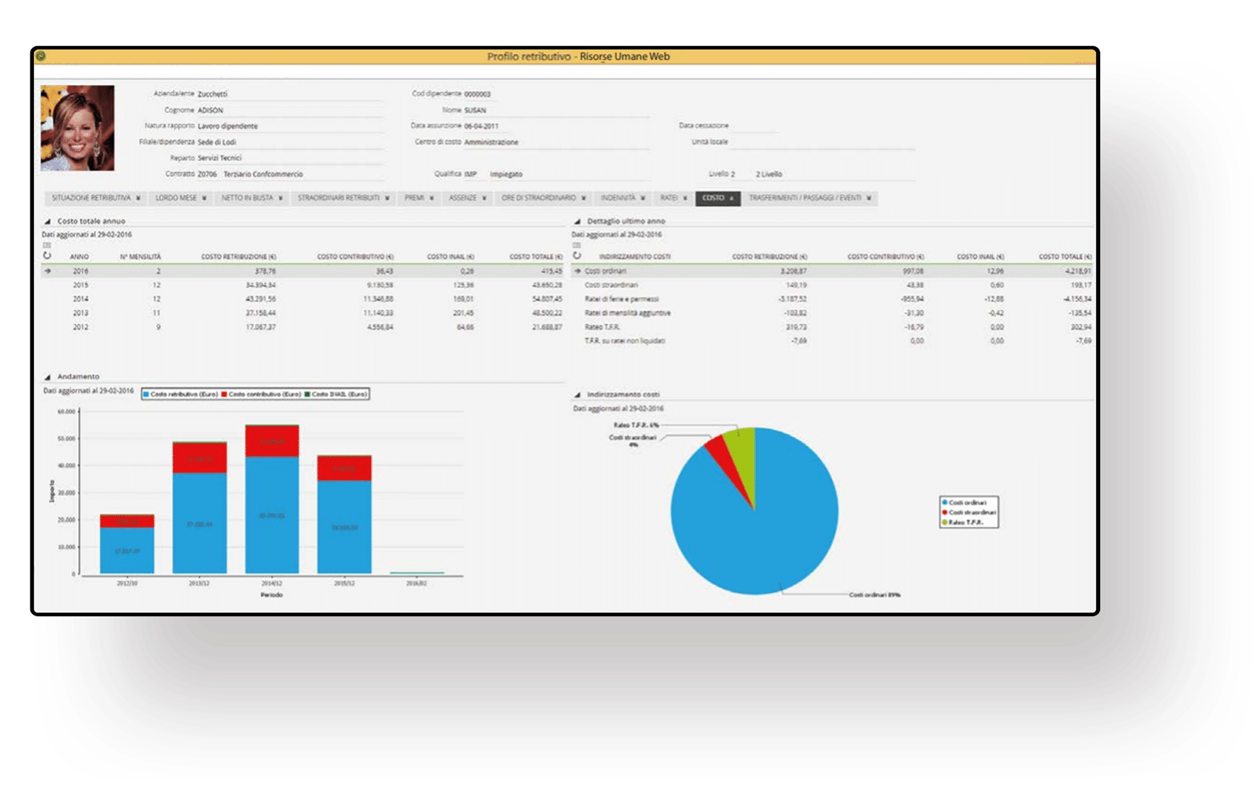Image resolution: width=1257 pixels, height=793 pixels.
Task: Toggle Costi ordinari in pie chart legend
Action: [x=966, y=502]
